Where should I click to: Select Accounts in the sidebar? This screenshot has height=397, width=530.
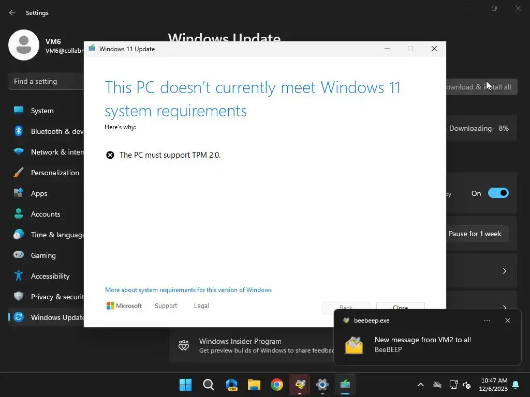tap(46, 213)
